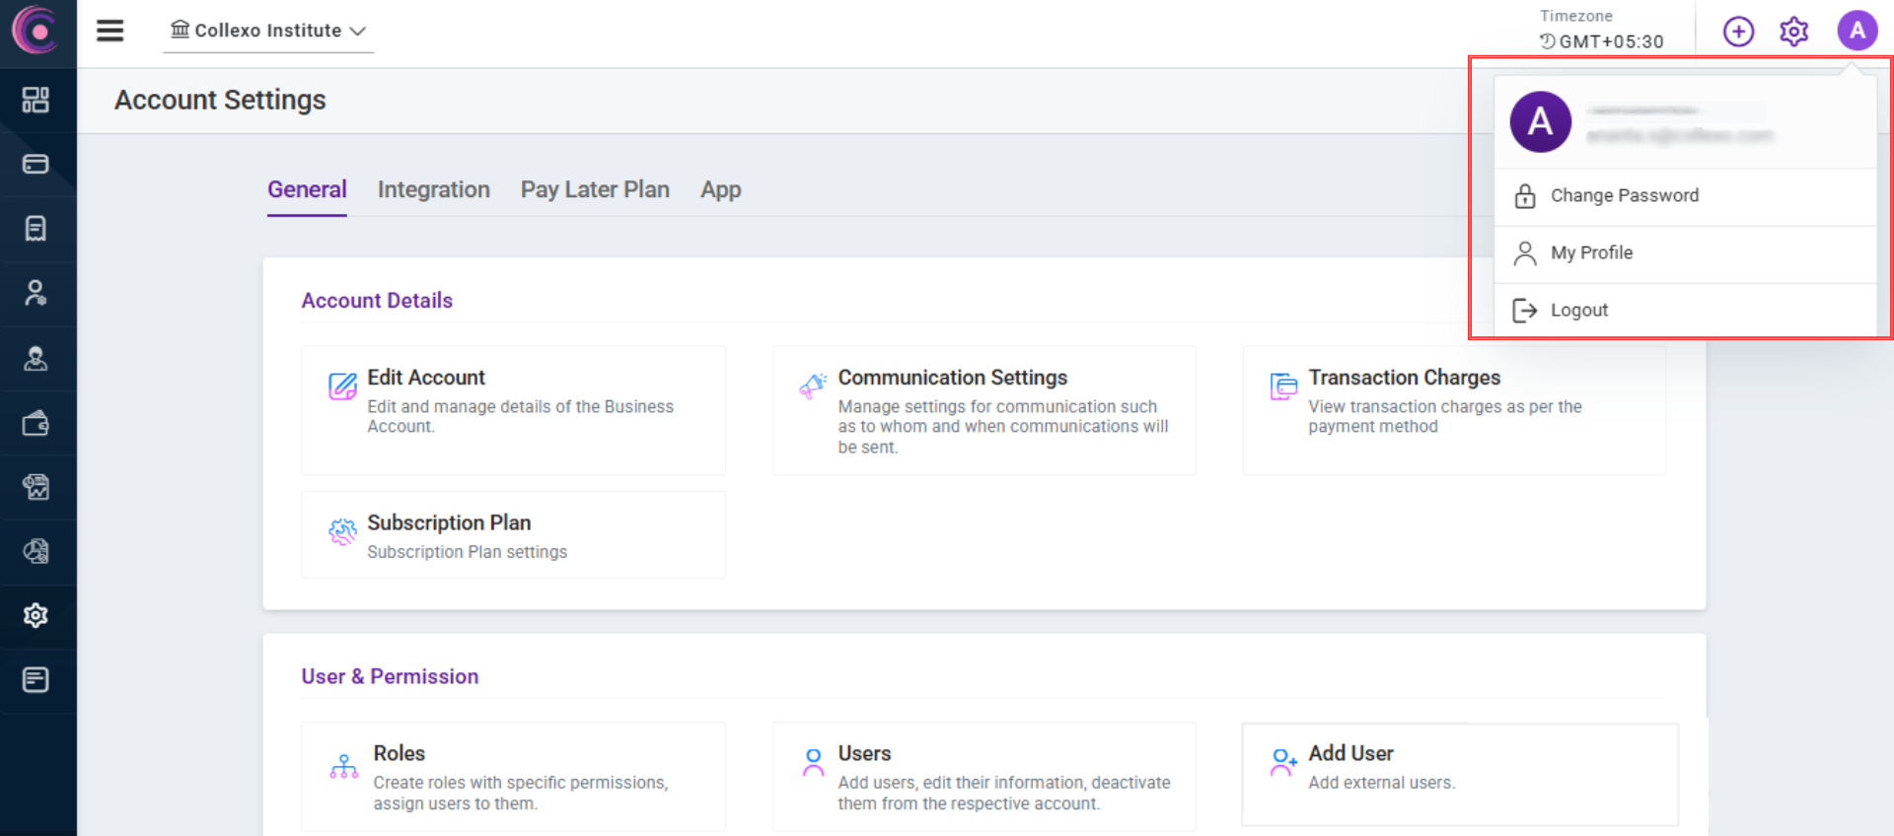Open the wallet sidebar icon
The height and width of the screenshot is (836, 1894).
(x=36, y=424)
